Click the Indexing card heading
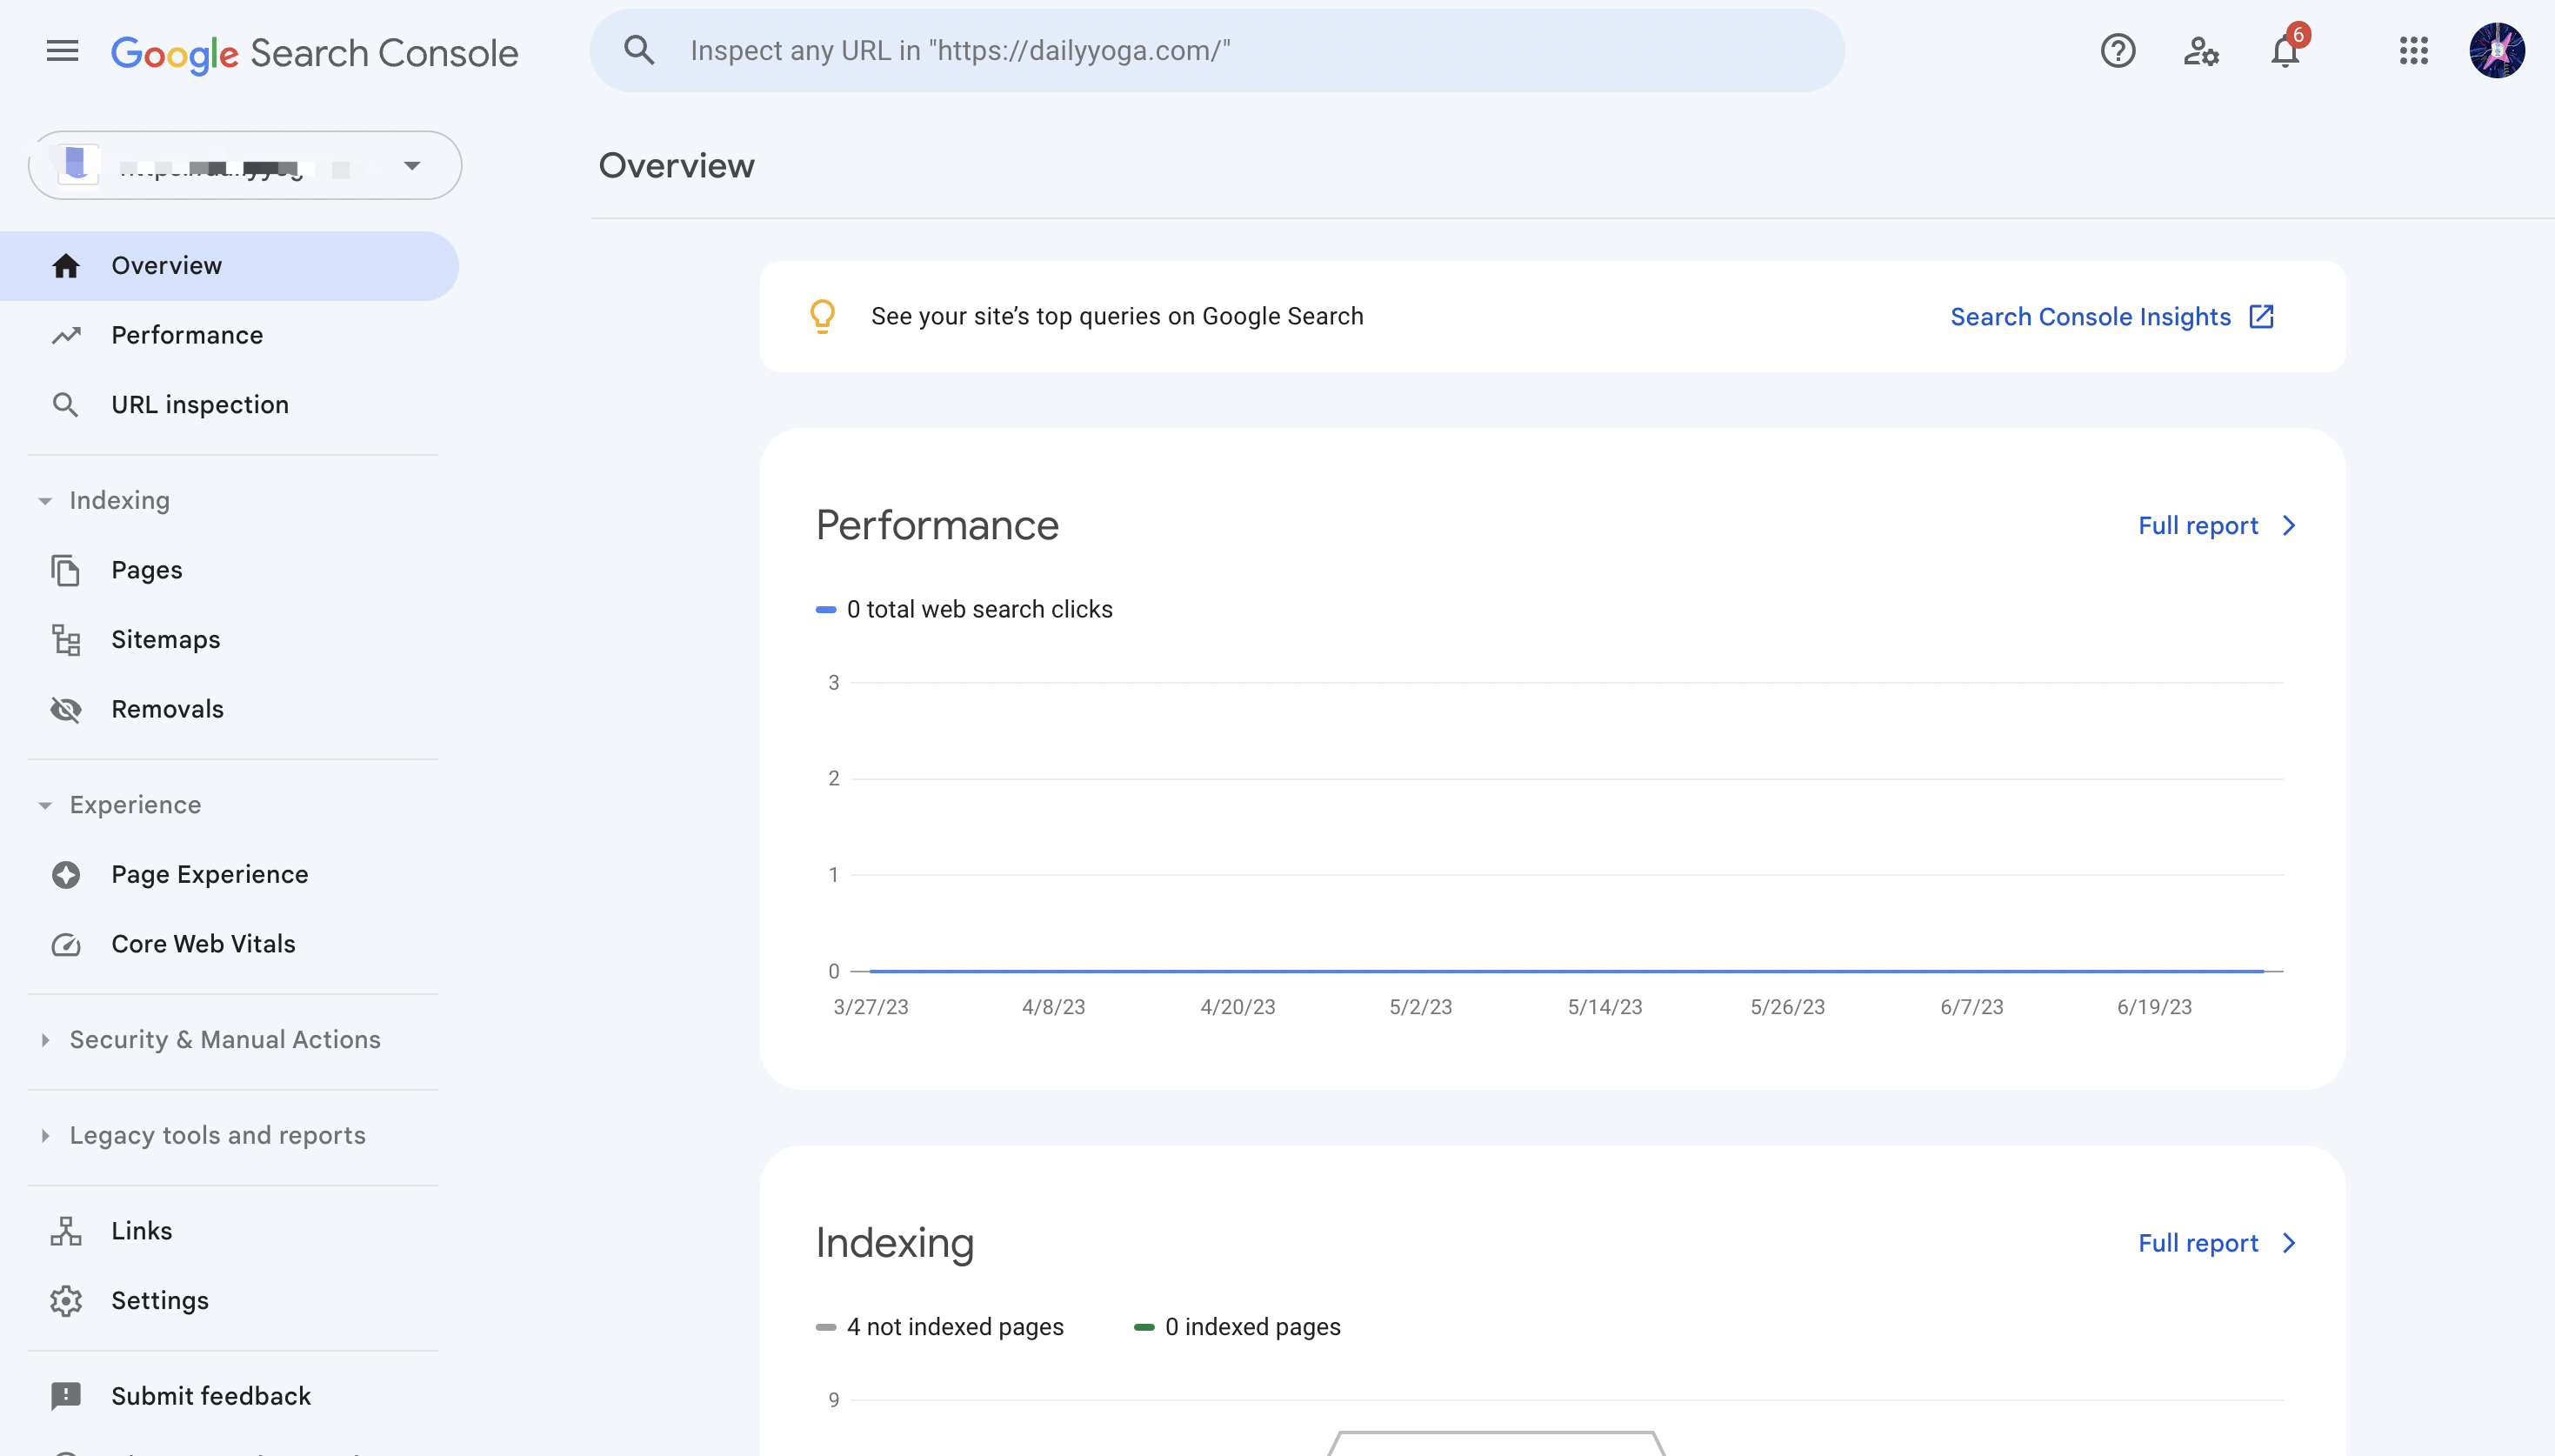This screenshot has width=2555, height=1456. [895, 1242]
